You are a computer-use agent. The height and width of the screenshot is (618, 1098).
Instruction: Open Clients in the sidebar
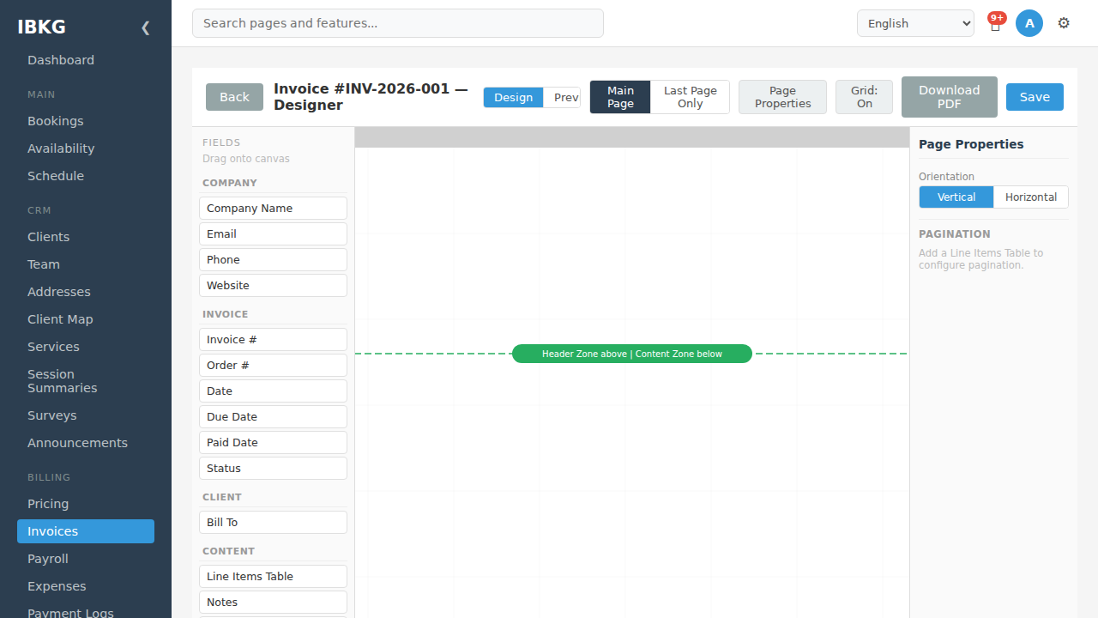[86, 237]
